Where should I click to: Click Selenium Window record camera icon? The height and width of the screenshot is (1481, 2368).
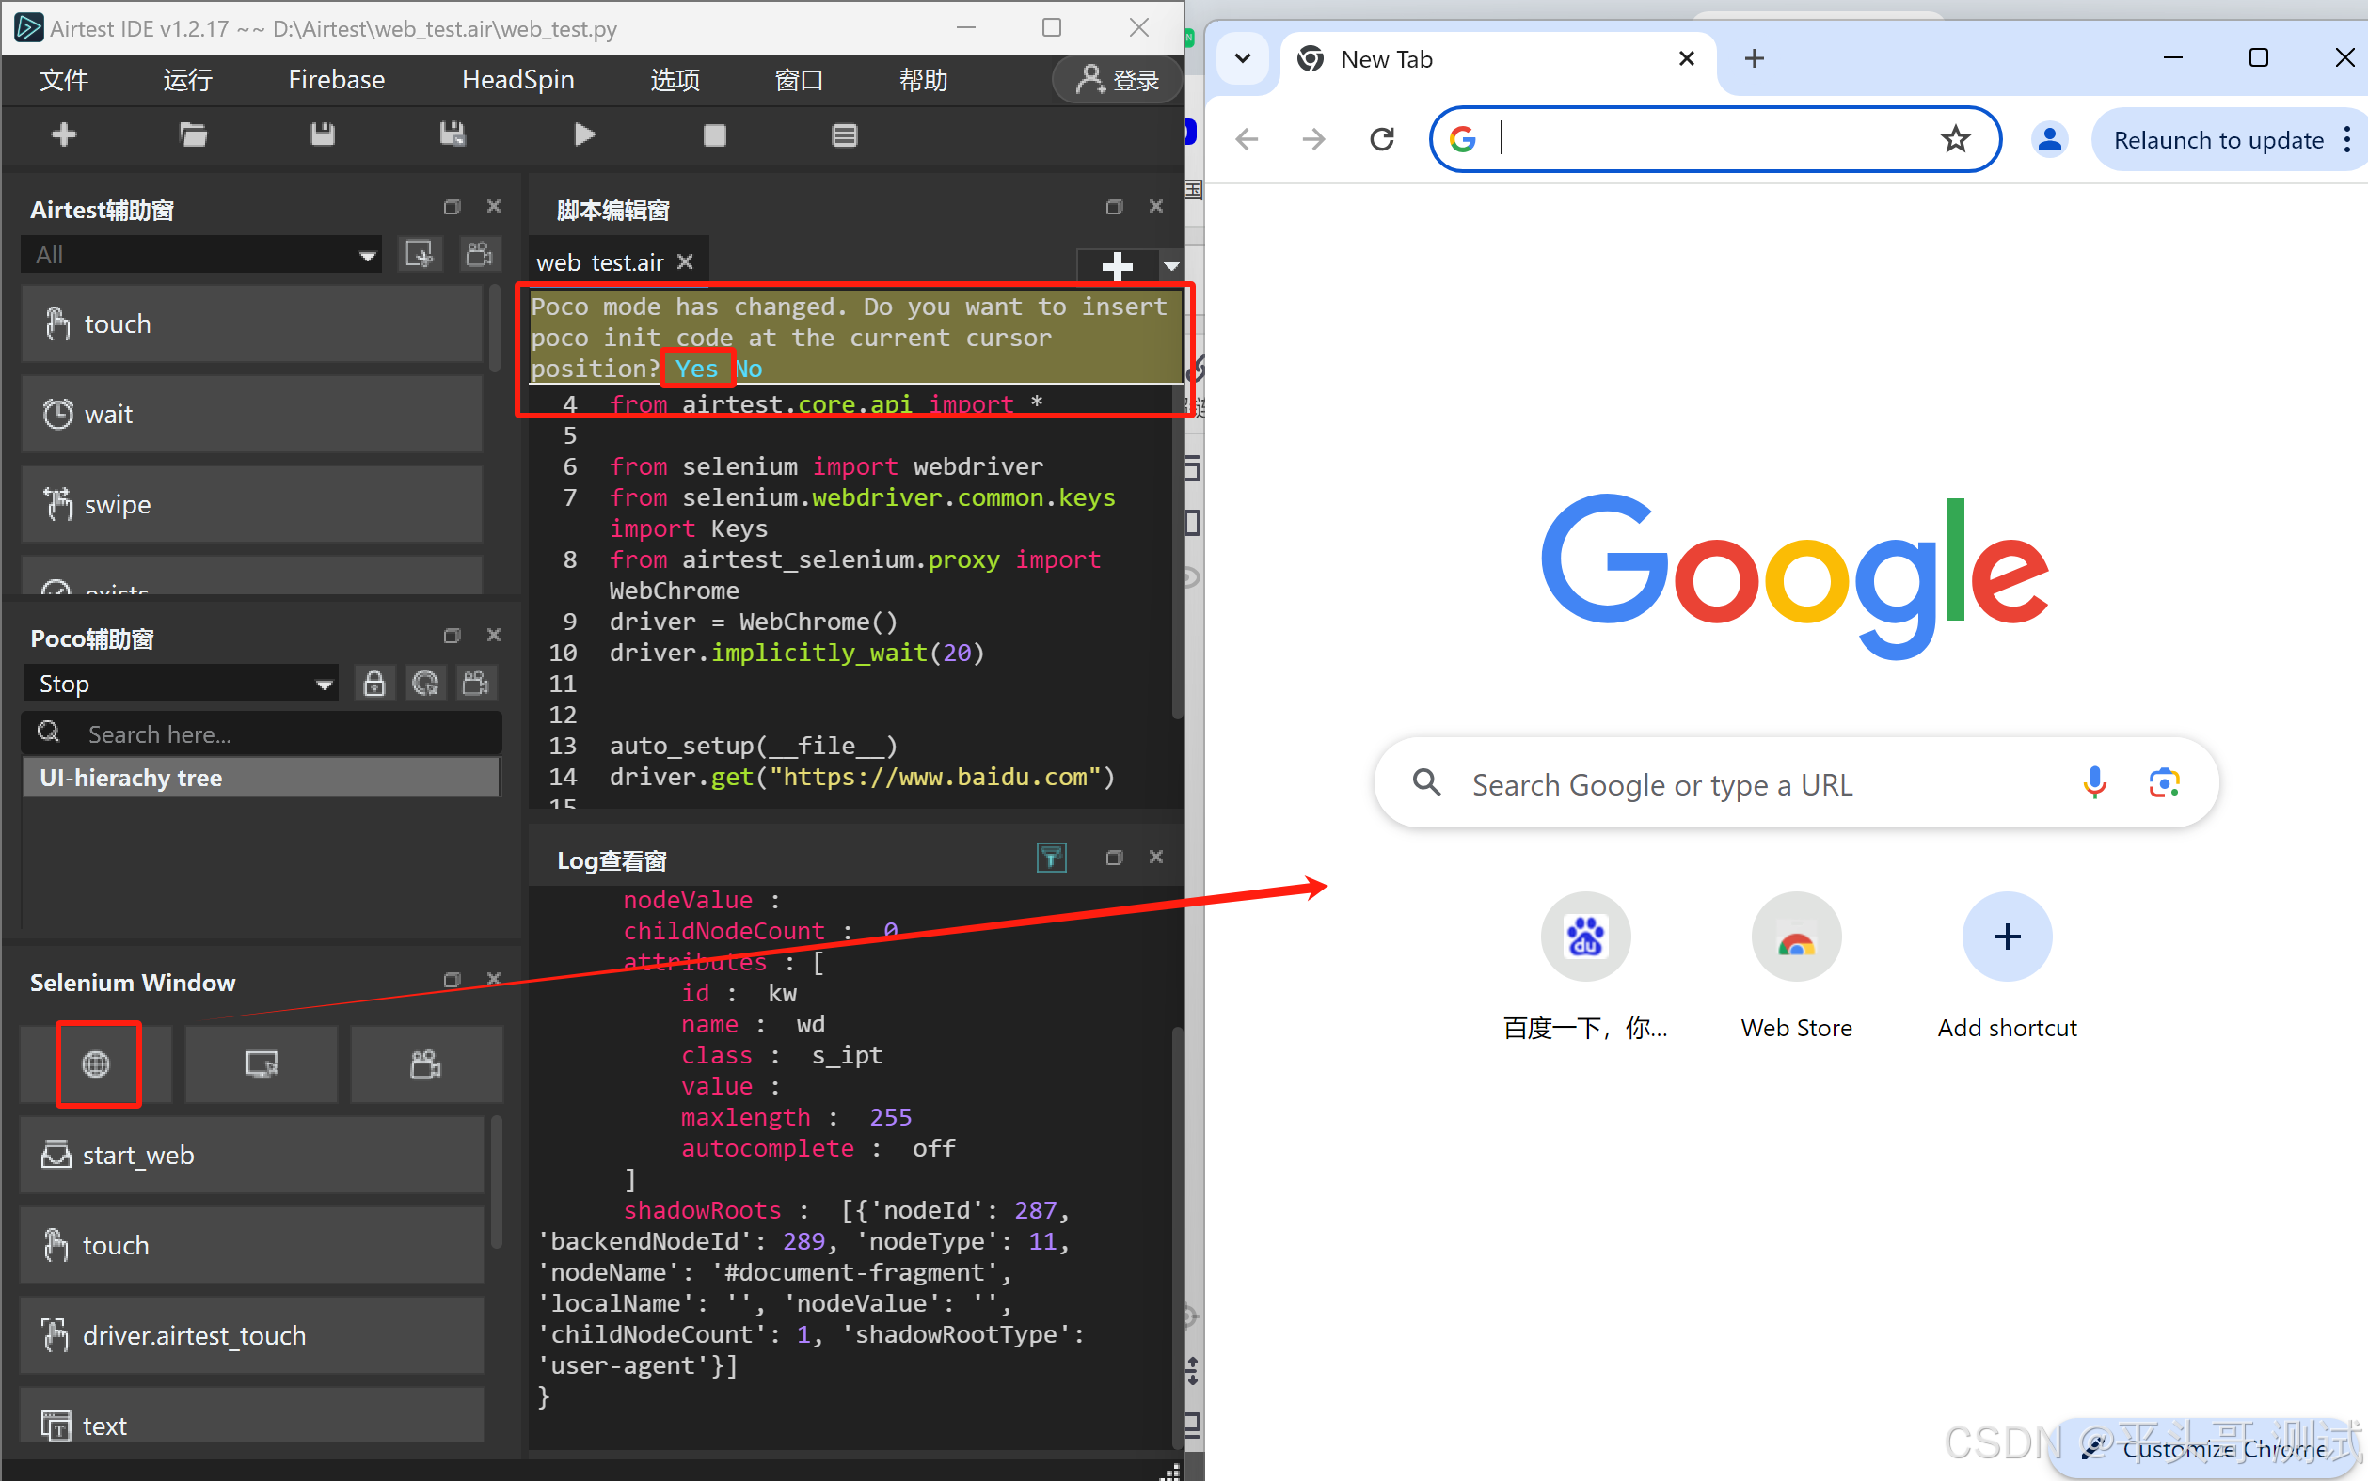[x=426, y=1063]
